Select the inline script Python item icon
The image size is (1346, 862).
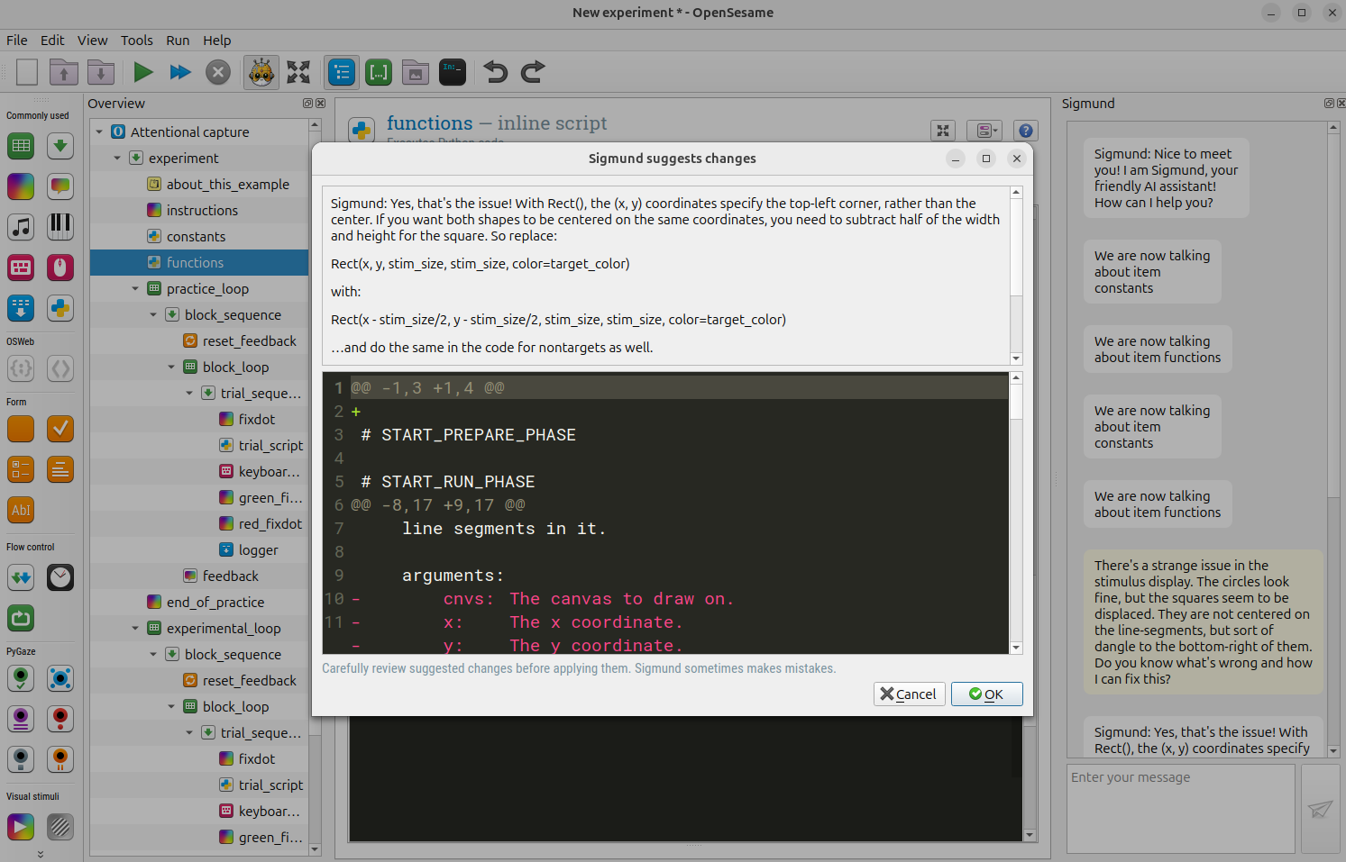(60, 308)
